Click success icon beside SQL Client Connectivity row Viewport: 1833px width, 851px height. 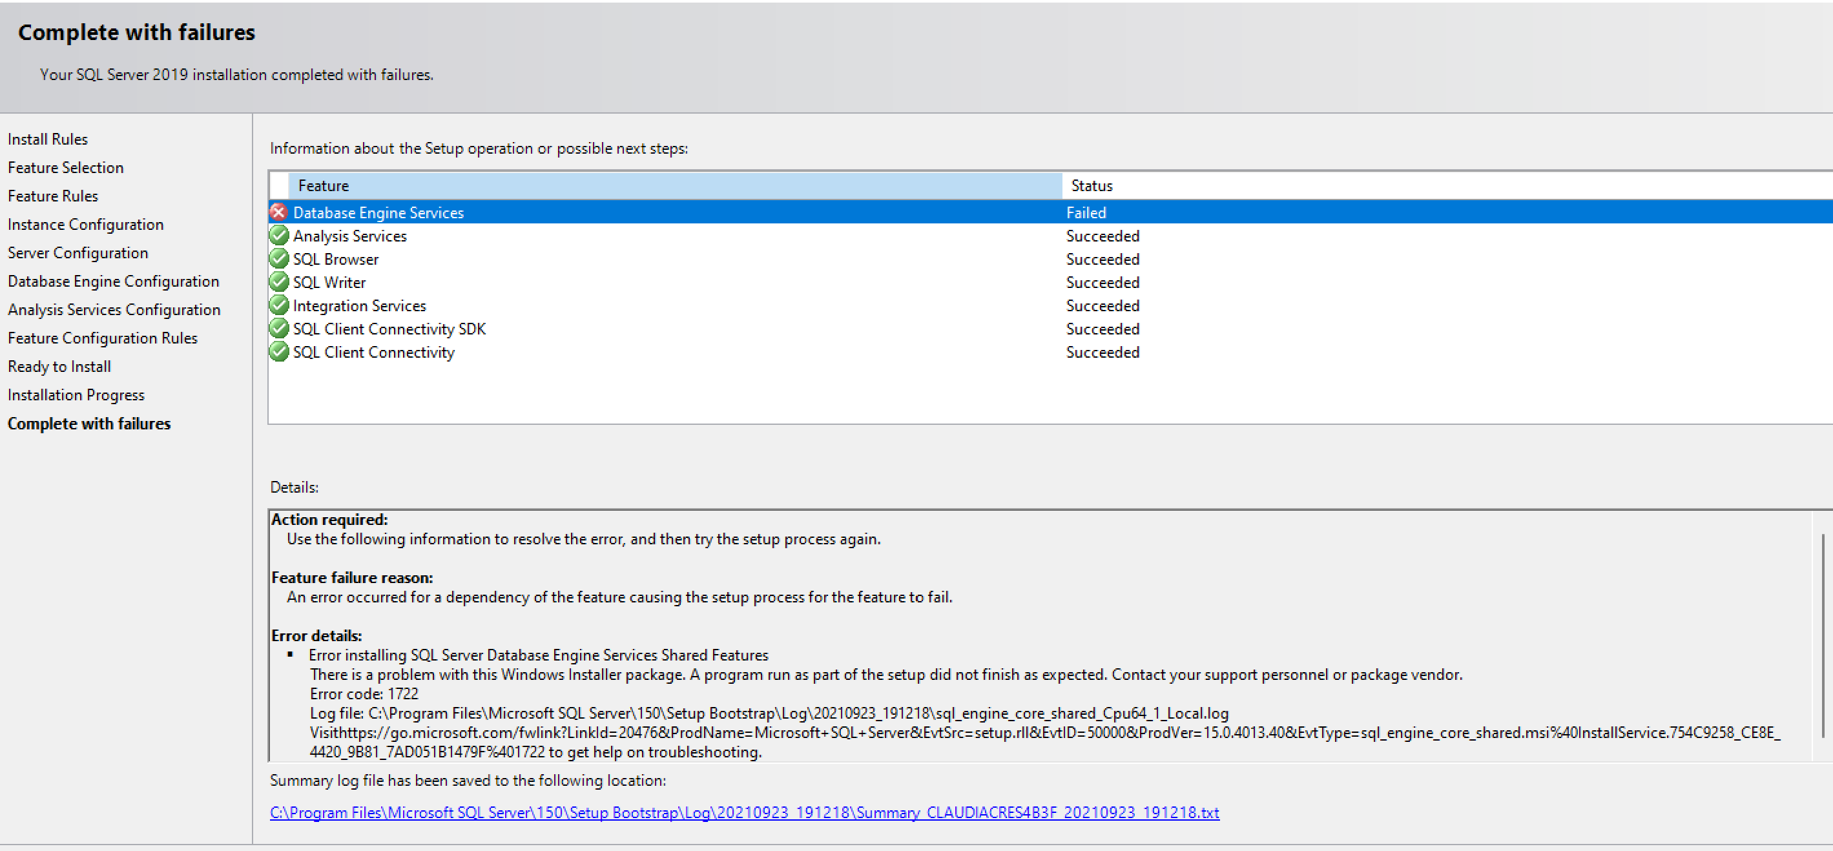[278, 352]
